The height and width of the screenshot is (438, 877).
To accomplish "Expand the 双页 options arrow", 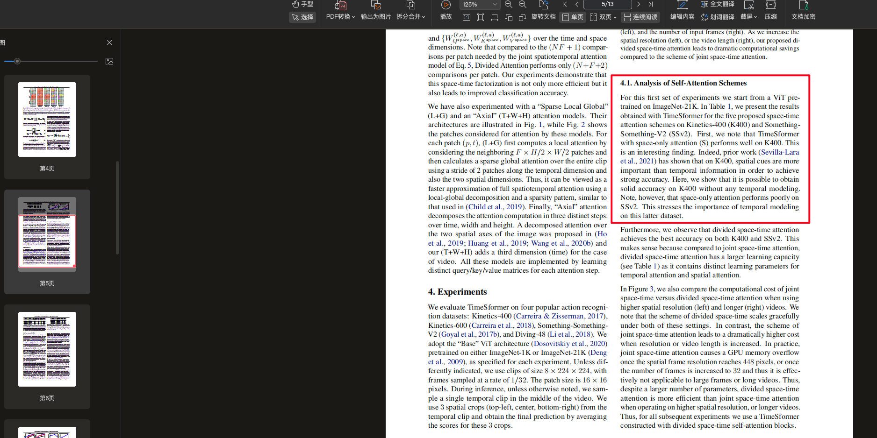I will coord(615,17).
